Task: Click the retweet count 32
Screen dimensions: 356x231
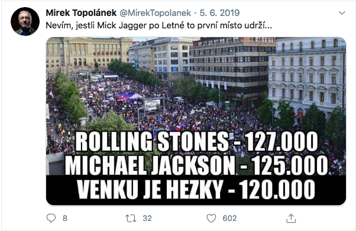Action: pos(147,218)
